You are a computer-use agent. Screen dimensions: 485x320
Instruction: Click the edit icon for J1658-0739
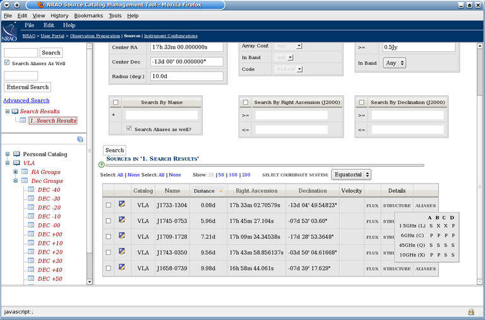coord(122,267)
